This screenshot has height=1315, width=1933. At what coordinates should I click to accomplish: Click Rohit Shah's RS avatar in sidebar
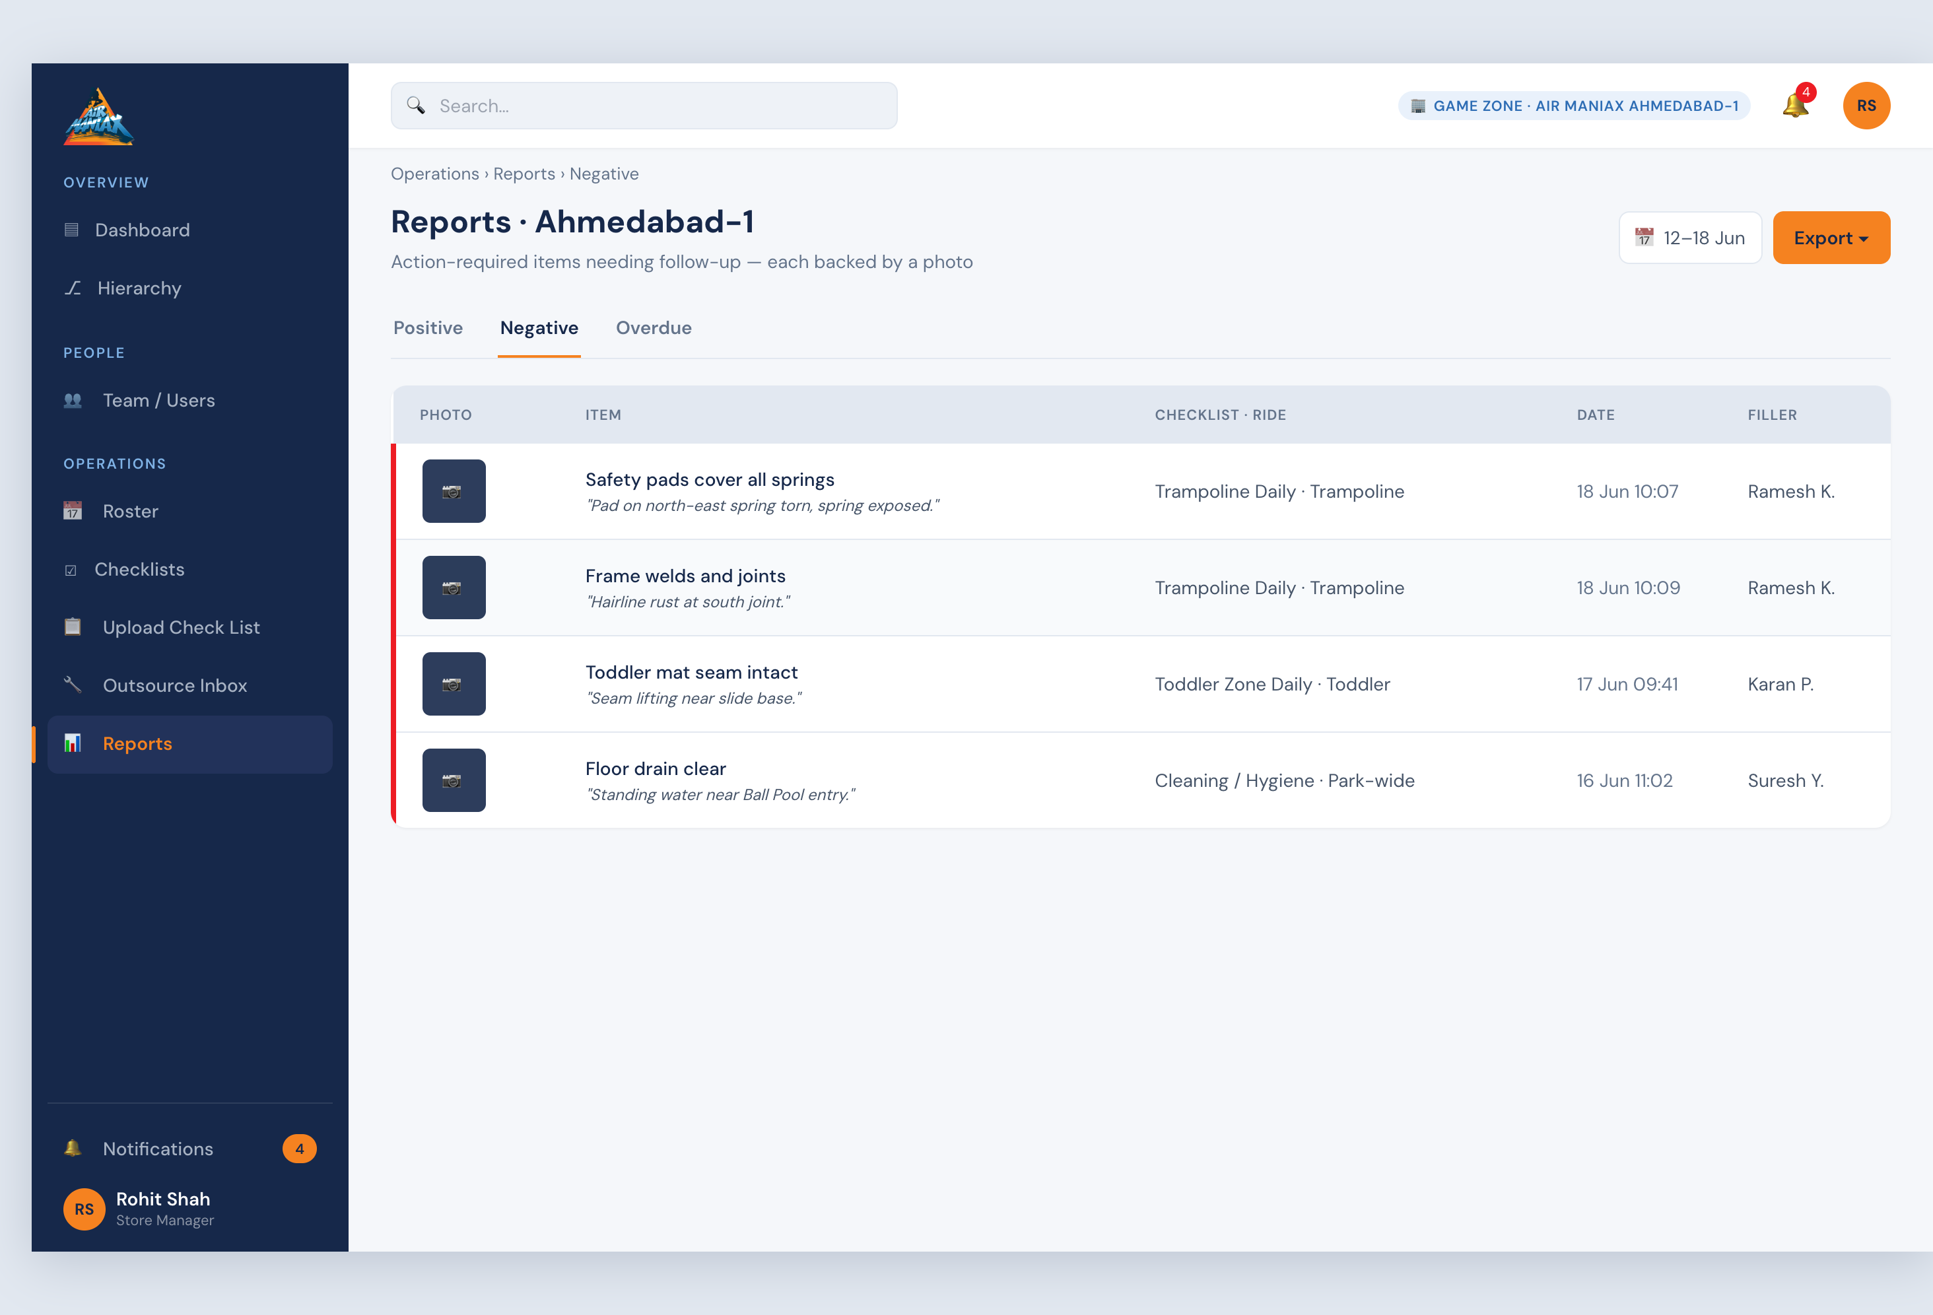tap(84, 1209)
